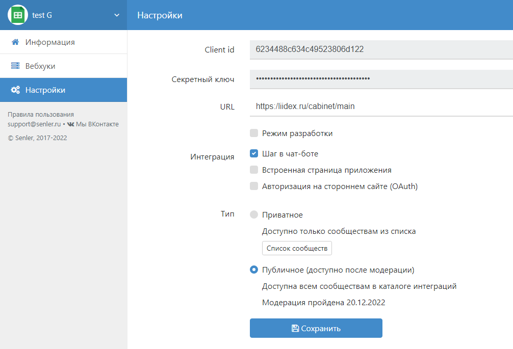Image resolution: width=513 pixels, height=349 pixels.
Task: Click the support@senler.ru email link
Action: click(x=34, y=124)
